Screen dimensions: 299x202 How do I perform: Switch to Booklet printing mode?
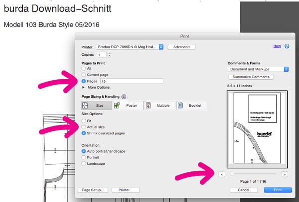[192, 105]
